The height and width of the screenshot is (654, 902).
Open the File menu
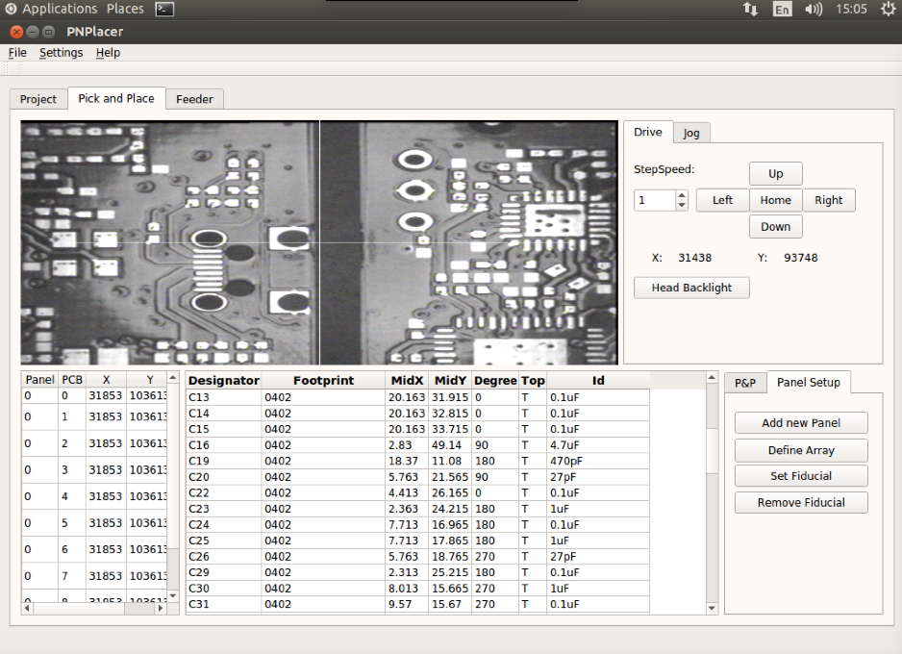[x=17, y=53]
